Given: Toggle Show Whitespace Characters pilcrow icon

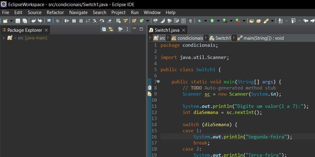Looking at the screenshot, I should point(190,21).
